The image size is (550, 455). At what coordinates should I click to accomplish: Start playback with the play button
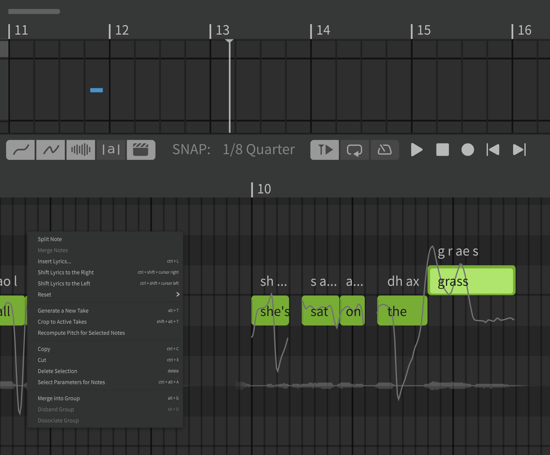pos(416,150)
